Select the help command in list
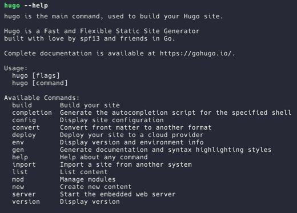The height and width of the screenshot is (213, 297). (x=20, y=158)
